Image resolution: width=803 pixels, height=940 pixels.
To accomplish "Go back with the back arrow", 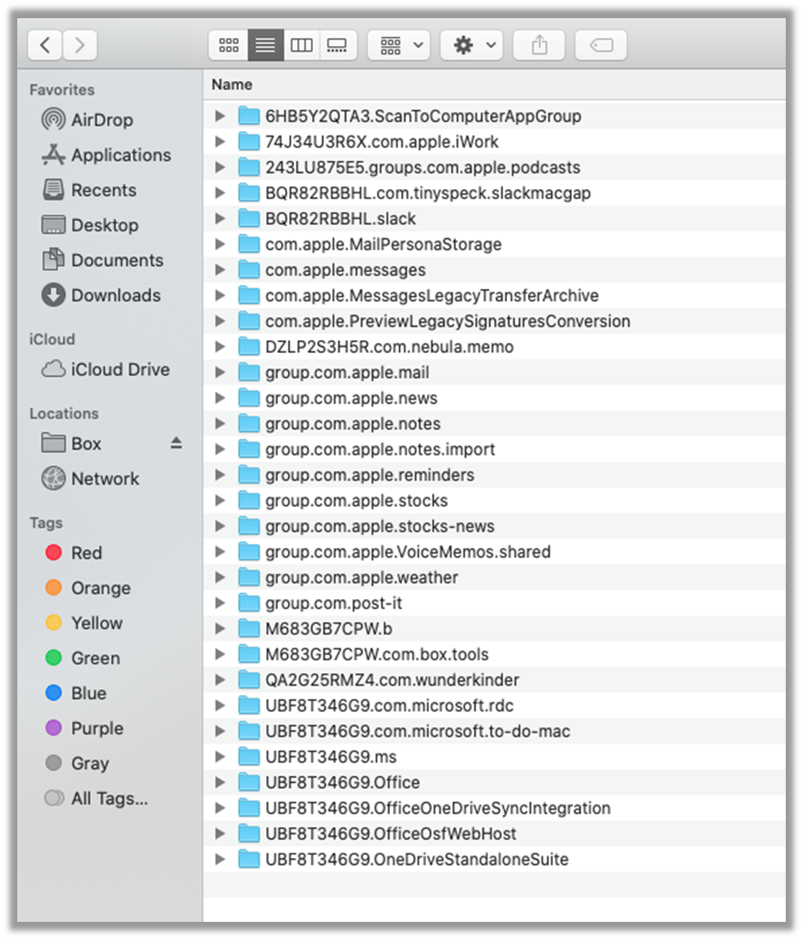I will click(x=45, y=46).
